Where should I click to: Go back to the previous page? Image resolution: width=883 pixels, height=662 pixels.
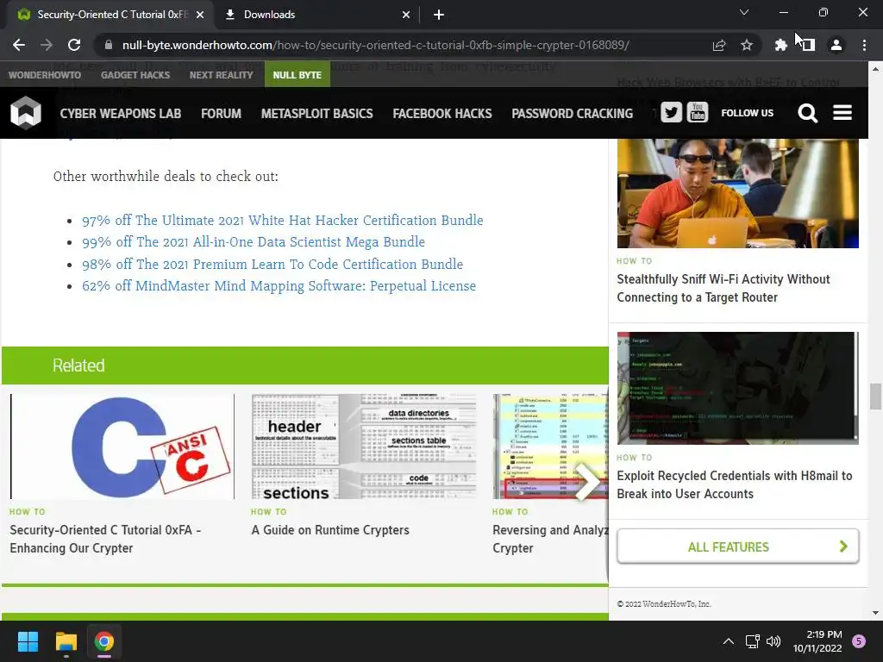[19, 45]
